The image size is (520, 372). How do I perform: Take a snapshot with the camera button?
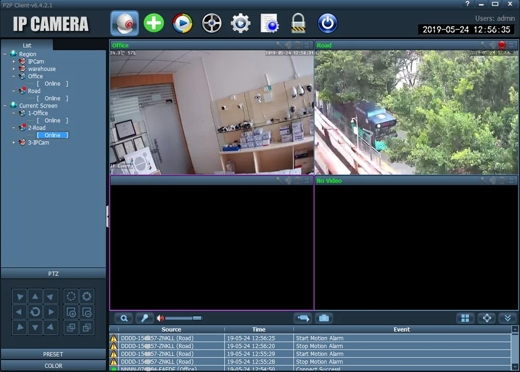click(x=324, y=318)
